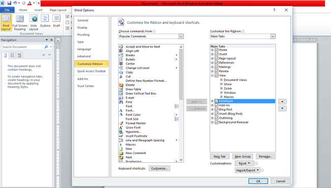331x188 pixels.
Task: Open the File tab in Word
Action: click(x=7, y=10)
